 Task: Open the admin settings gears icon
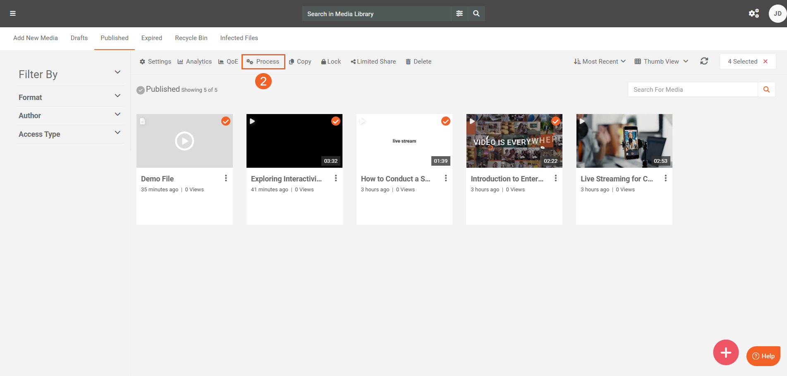[754, 14]
